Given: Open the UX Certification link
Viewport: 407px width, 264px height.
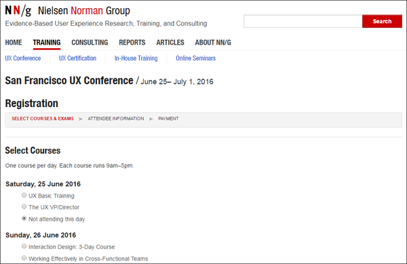Looking at the screenshot, I should (77, 58).
